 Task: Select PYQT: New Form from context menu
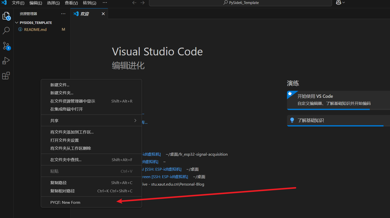[x=65, y=202]
